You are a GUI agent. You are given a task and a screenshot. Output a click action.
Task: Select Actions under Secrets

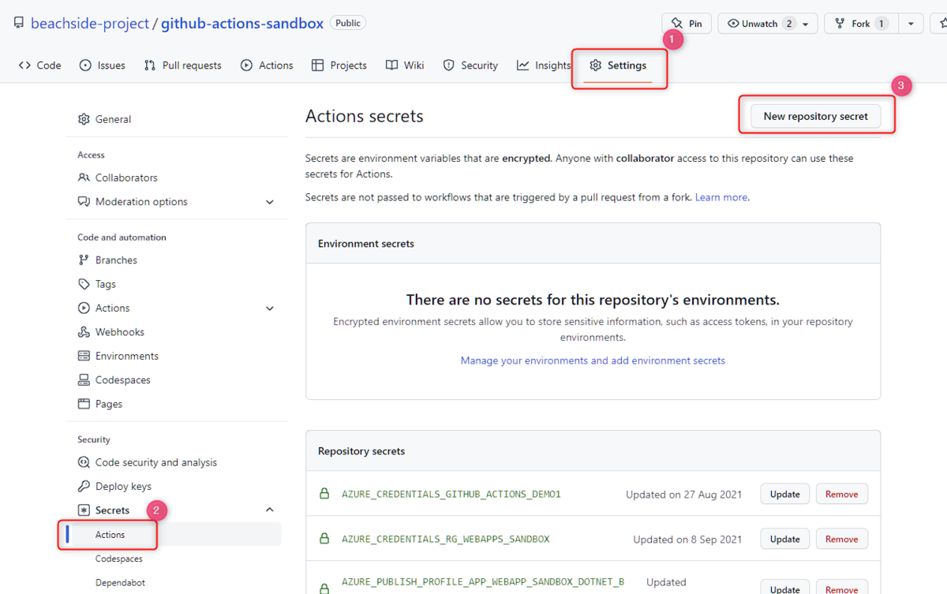point(110,535)
